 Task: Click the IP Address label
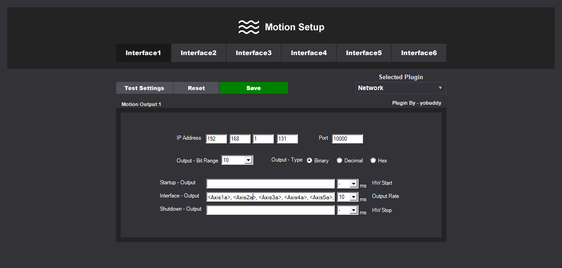189,138
